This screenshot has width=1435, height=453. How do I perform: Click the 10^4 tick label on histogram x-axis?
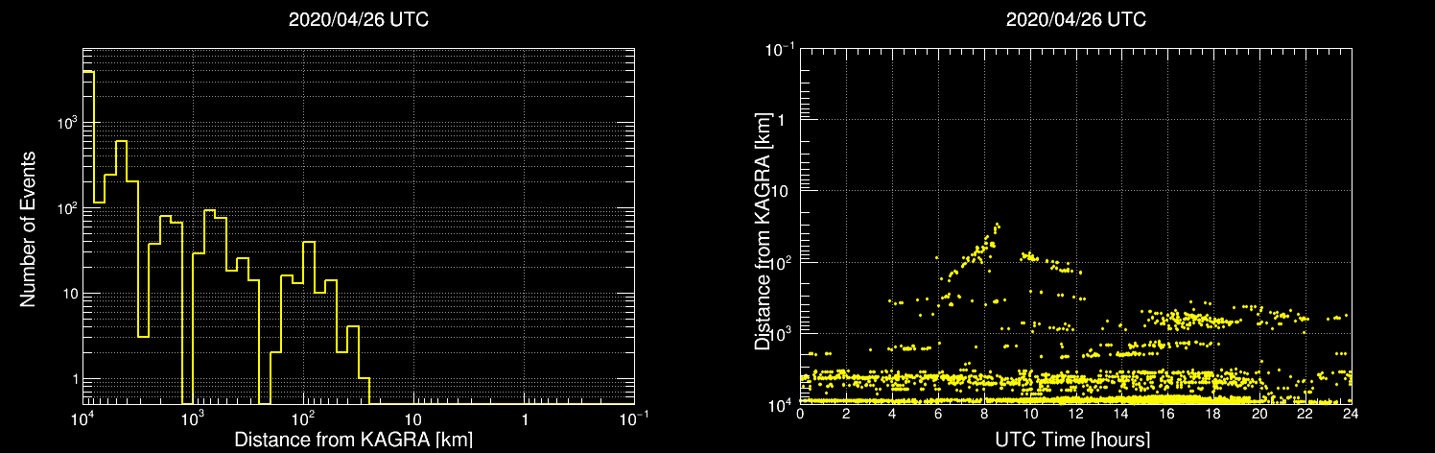[x=82, y=418]
